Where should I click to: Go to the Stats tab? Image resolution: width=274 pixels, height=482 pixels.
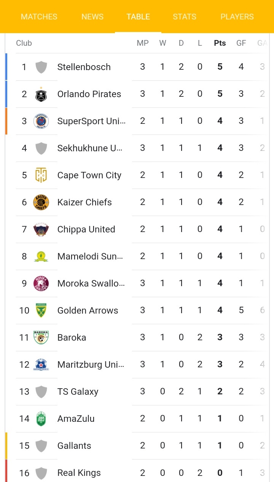click(185, 17)
